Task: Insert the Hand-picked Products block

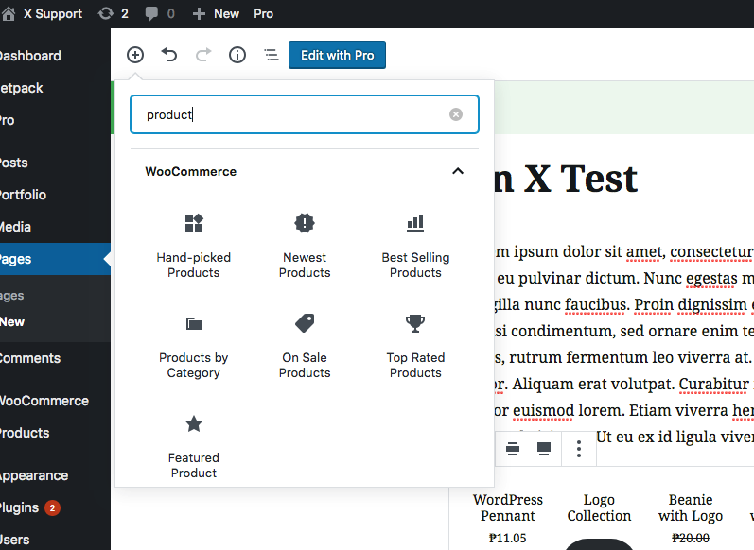Action: (x=194, y=246)
